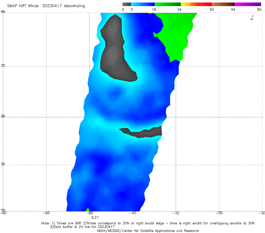This screenshot has width=265, height=233.
Task: Click the small island outline at top right
Action: click(x=252, y=18)
